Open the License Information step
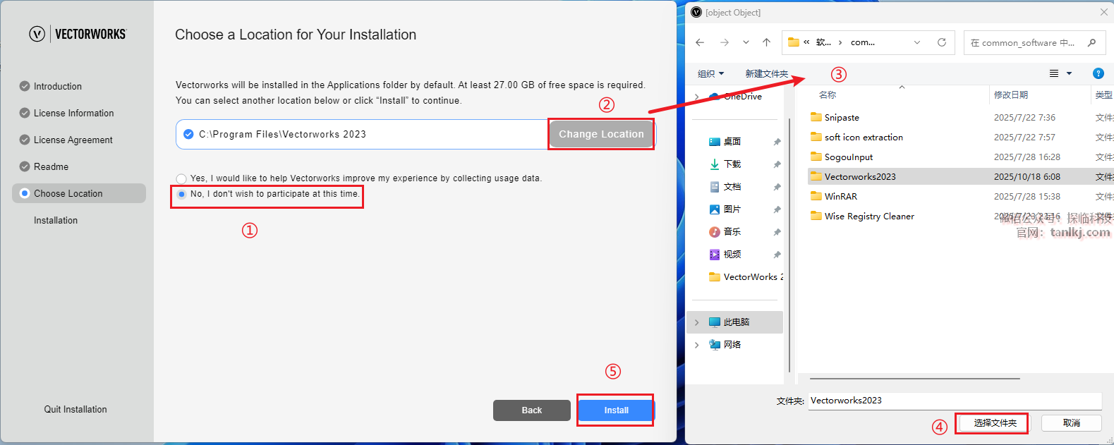 coord(73,113)
